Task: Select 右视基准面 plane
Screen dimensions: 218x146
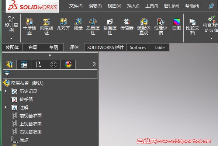Action: click(31, 132)
